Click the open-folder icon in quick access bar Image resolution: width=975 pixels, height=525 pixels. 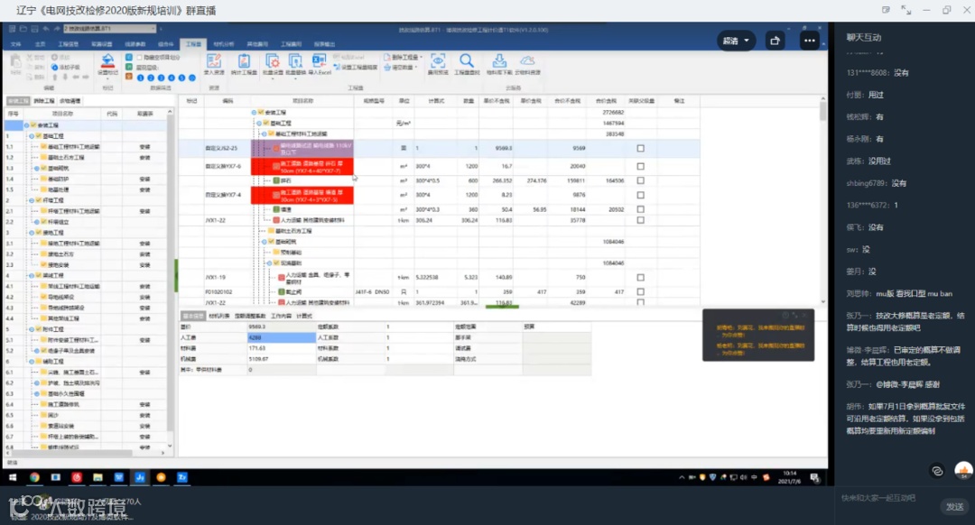click(23, 29)
